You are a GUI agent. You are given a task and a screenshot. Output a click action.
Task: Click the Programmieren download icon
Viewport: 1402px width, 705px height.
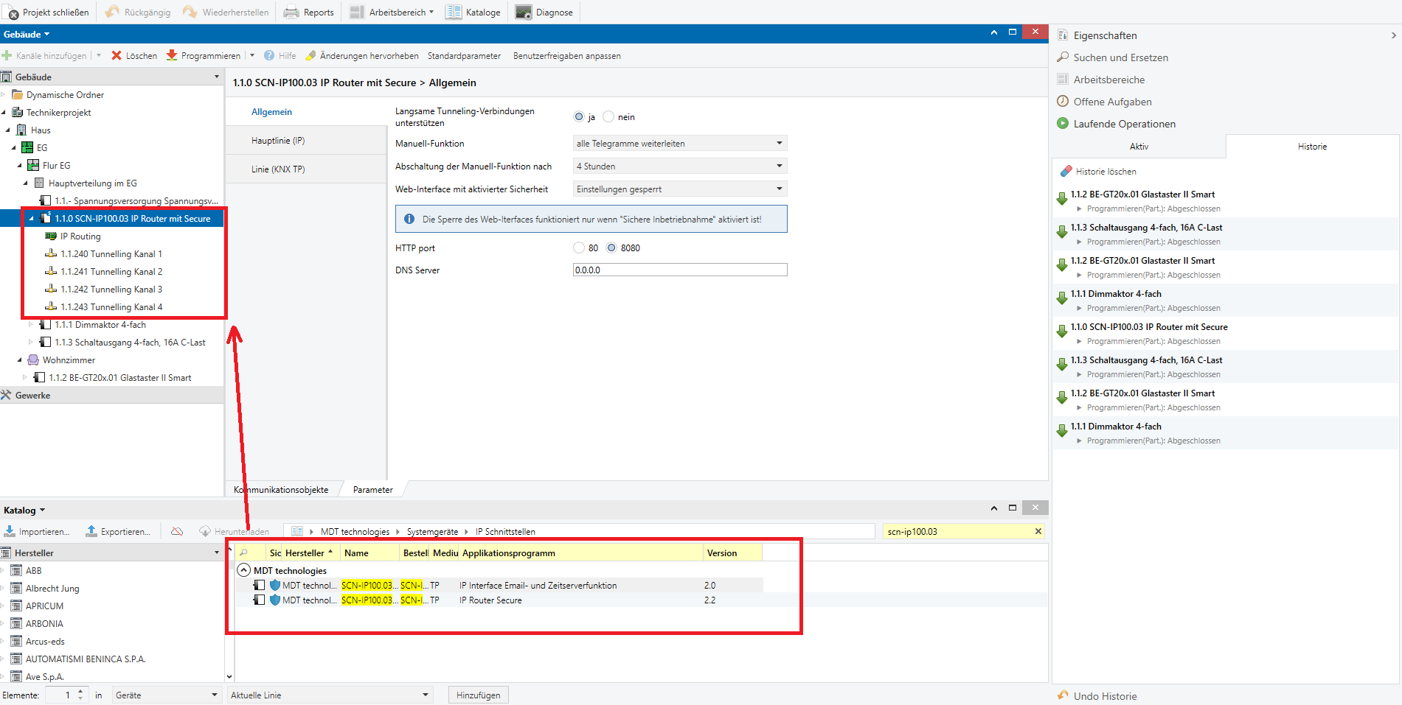(x=172, y=55)
